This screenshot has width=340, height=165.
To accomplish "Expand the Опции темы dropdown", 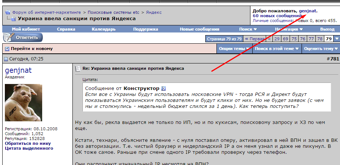I will tap(234, 49).
